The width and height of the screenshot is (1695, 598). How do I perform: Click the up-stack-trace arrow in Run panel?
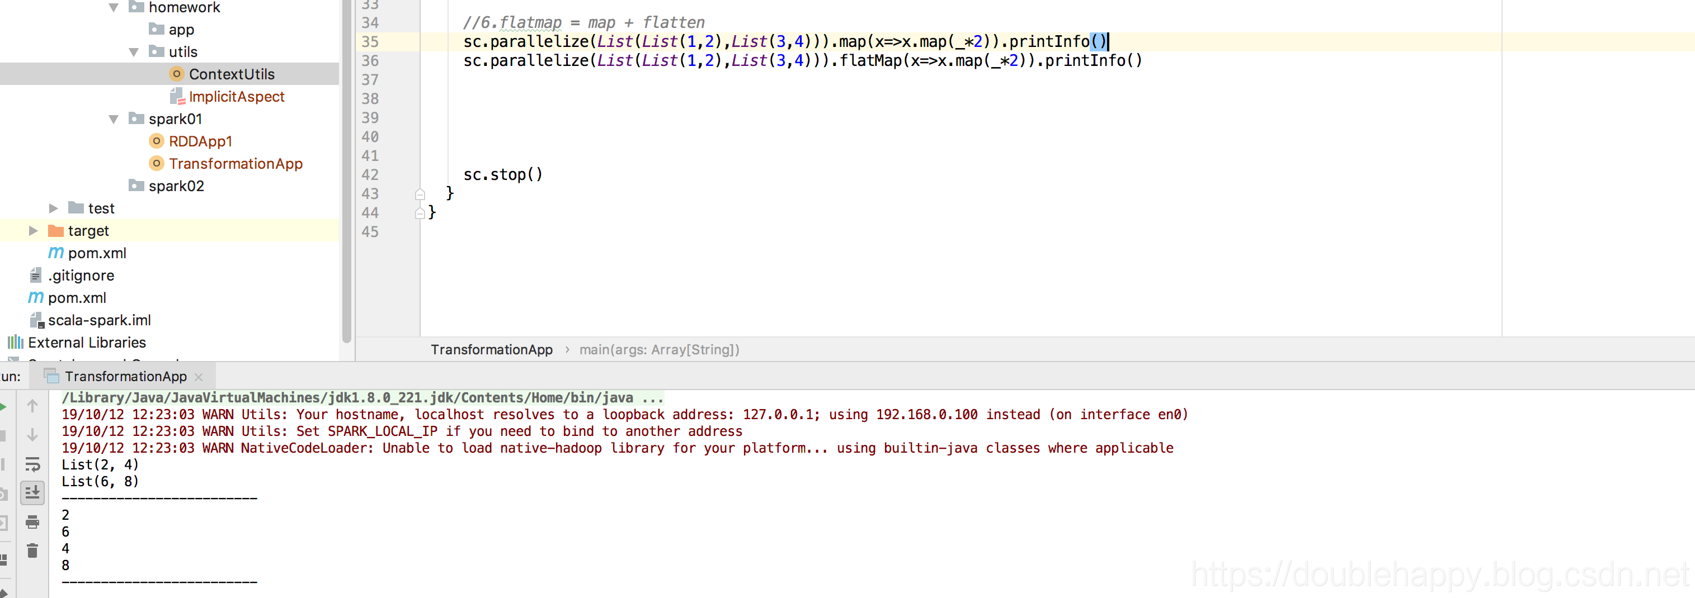[32, 406]
